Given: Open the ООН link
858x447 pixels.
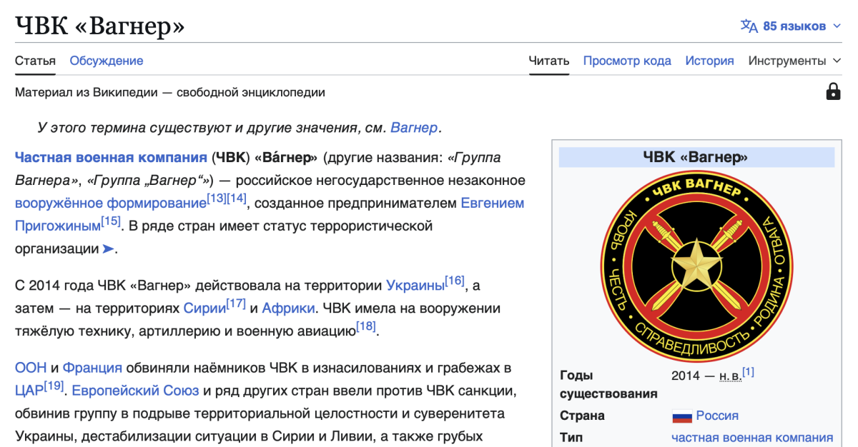Looking at the screenshot, I should 31,368.
